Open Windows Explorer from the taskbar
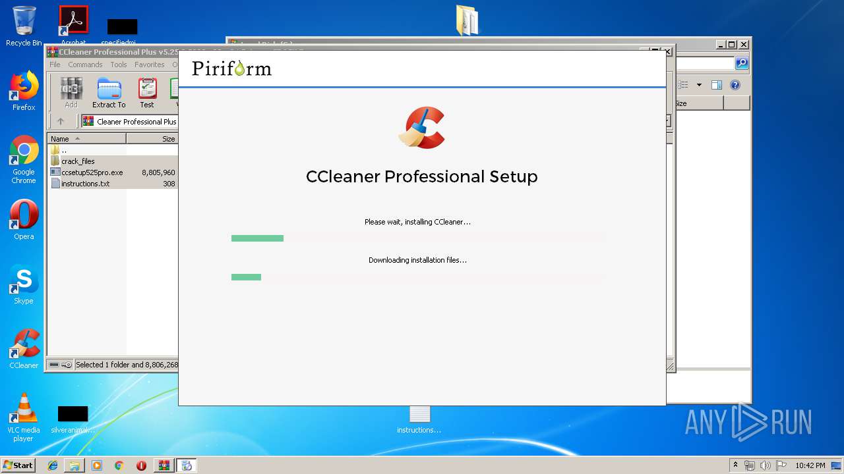Image resolution: width=844 pixels, height=474 pixels. coord(75,465)
